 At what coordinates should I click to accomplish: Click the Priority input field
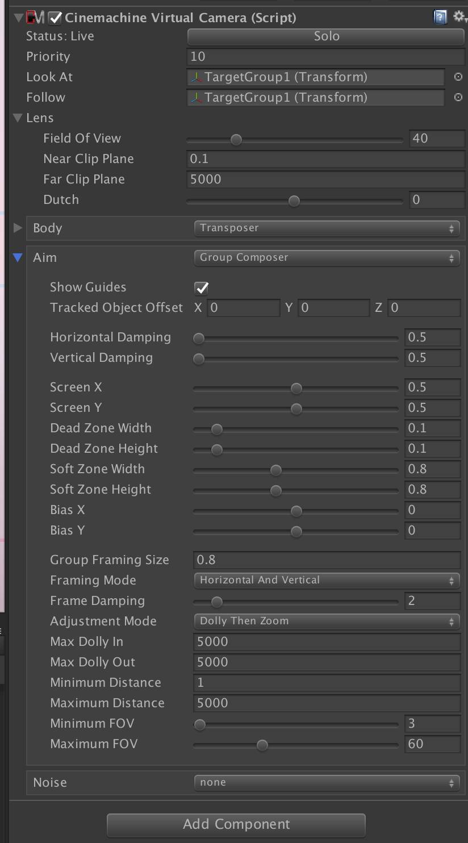coord(325,57)
